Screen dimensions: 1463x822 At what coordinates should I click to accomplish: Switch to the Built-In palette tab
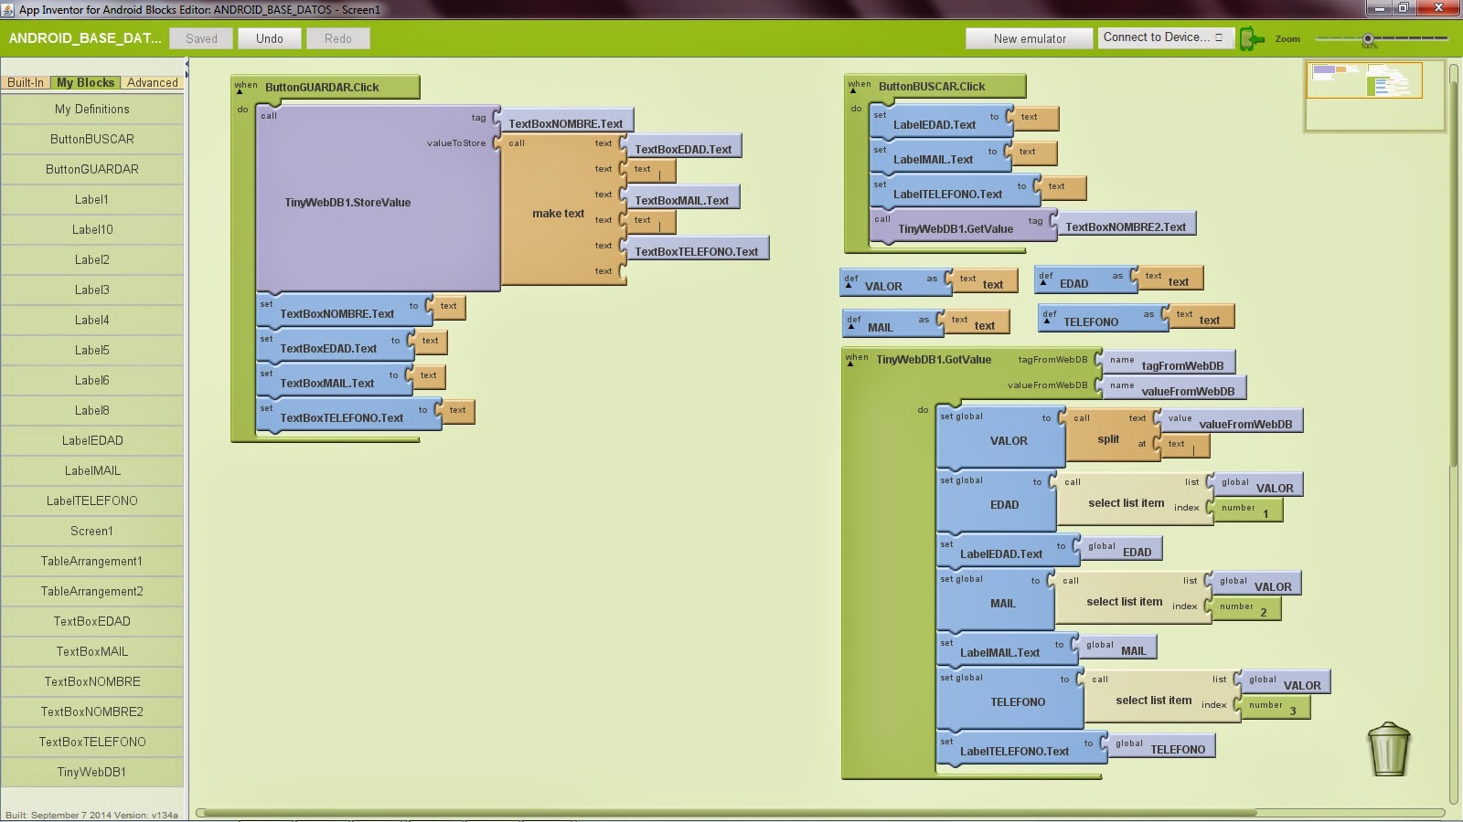pos(26,82)
